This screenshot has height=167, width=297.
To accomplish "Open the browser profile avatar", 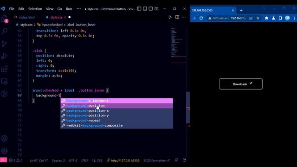I will click(287, 18).
